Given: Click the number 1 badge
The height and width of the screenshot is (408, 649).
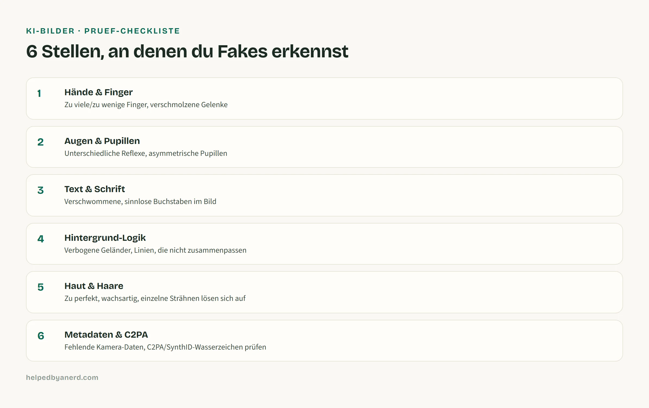Looking at the screenshot, I should 39,93.
